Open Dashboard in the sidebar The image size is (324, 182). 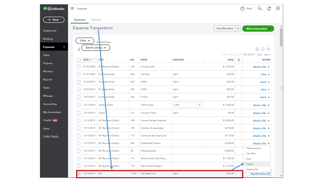pyautogui.click(x=50, y=31)
